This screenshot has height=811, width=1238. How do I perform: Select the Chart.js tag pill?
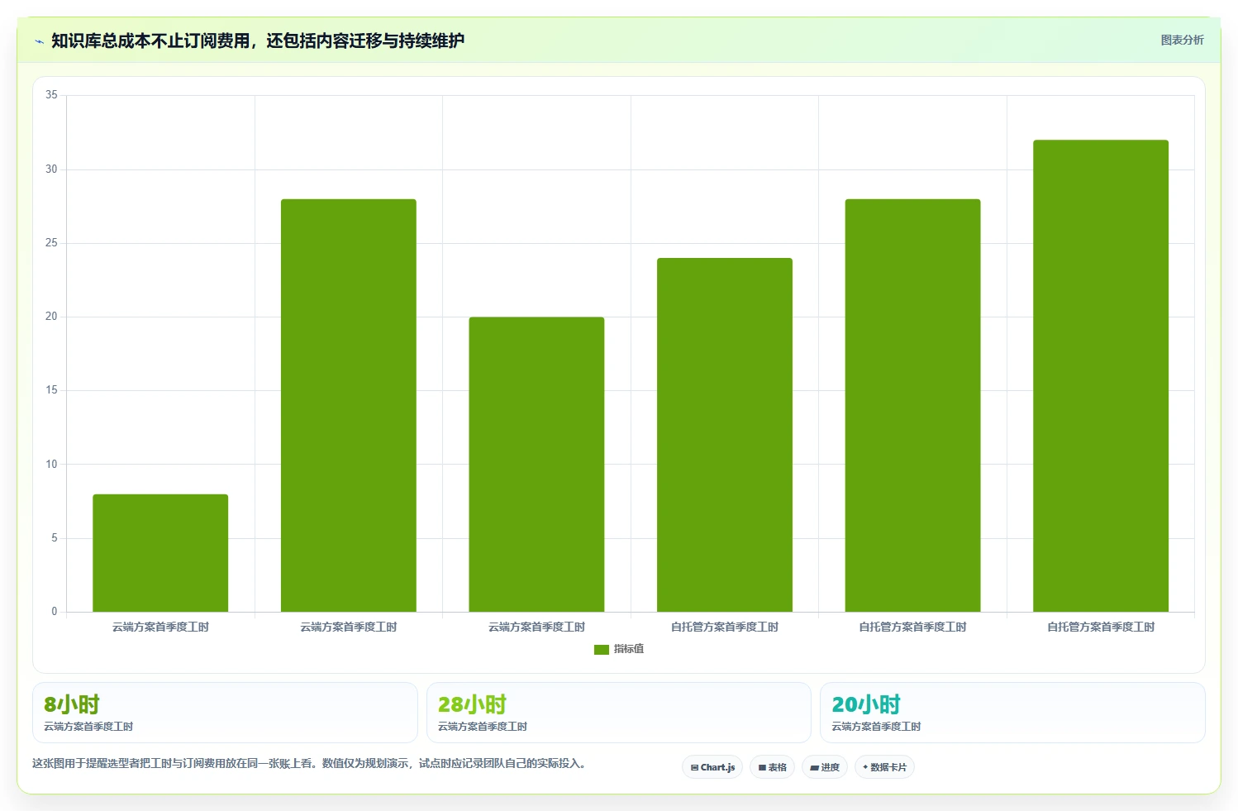(712, 767)
